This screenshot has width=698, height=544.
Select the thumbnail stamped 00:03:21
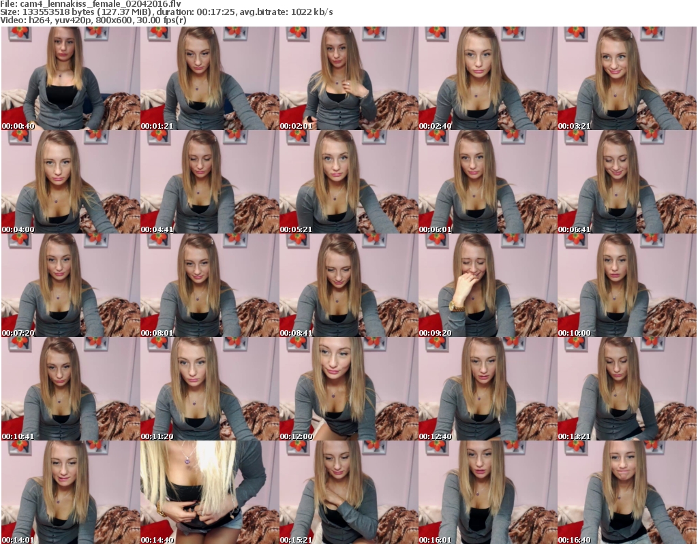(627, 78)
